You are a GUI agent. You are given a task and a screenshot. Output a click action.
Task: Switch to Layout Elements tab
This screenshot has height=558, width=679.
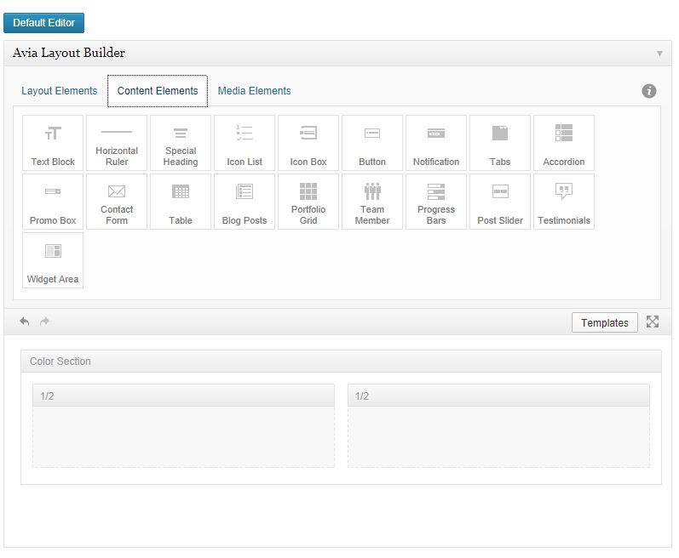pyautogui.click(x=60, y=91)
